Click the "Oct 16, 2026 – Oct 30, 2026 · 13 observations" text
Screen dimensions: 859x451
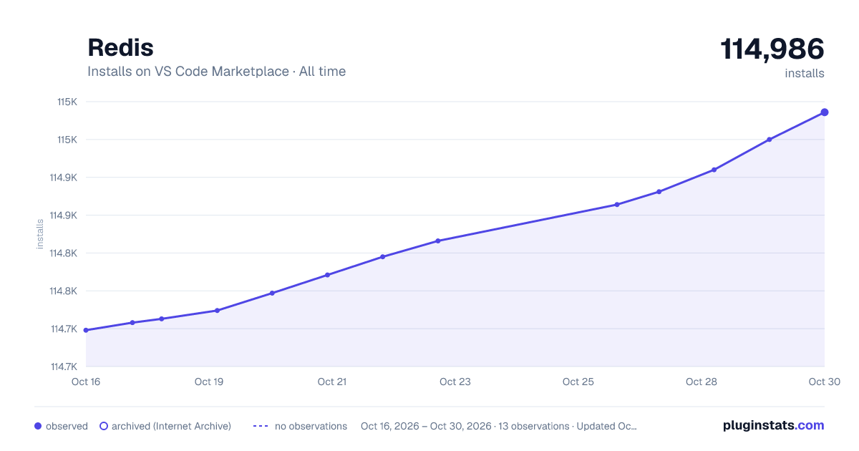(465, 426)
